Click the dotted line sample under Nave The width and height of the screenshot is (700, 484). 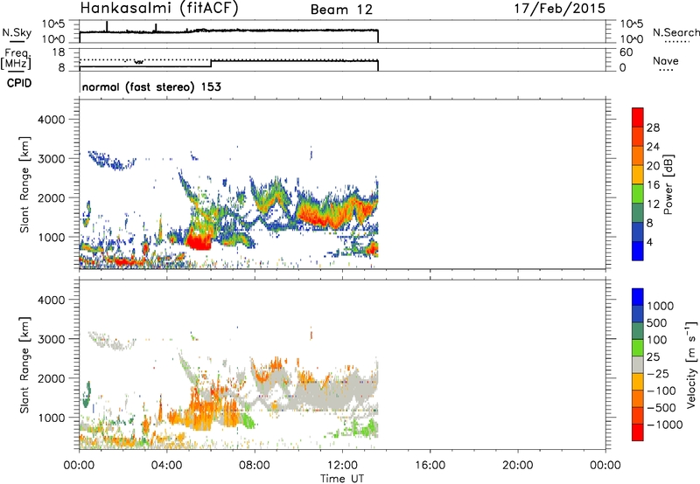(x=666, y=71)
